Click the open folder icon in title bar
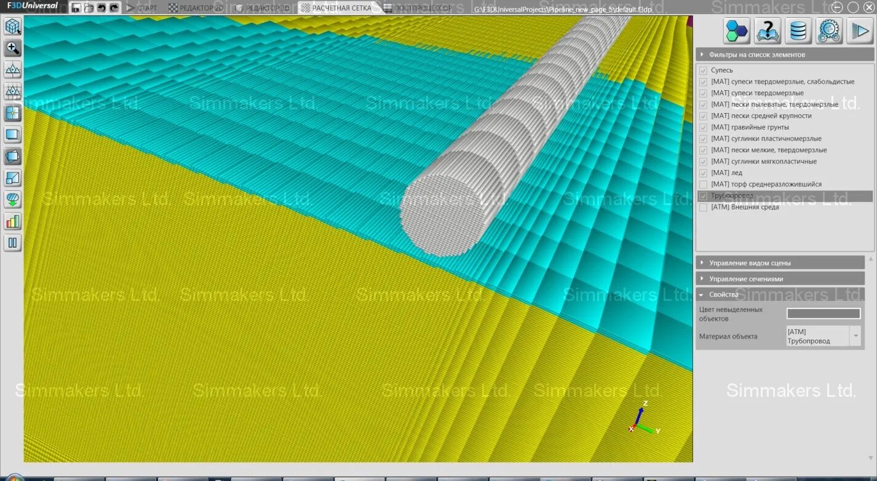 tap(89, 8)
